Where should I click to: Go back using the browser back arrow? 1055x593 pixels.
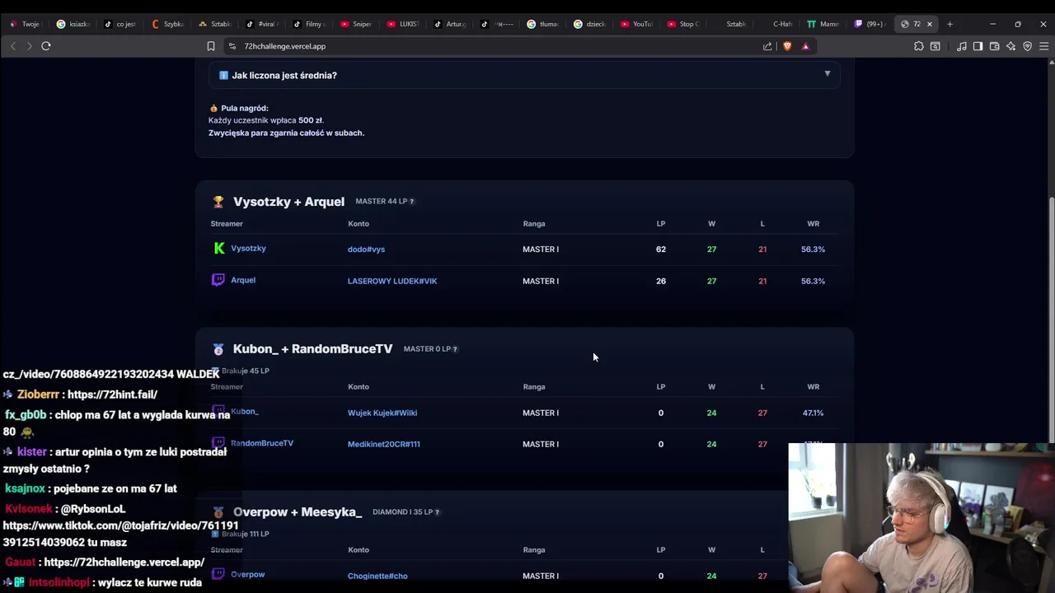pos(13,46)
